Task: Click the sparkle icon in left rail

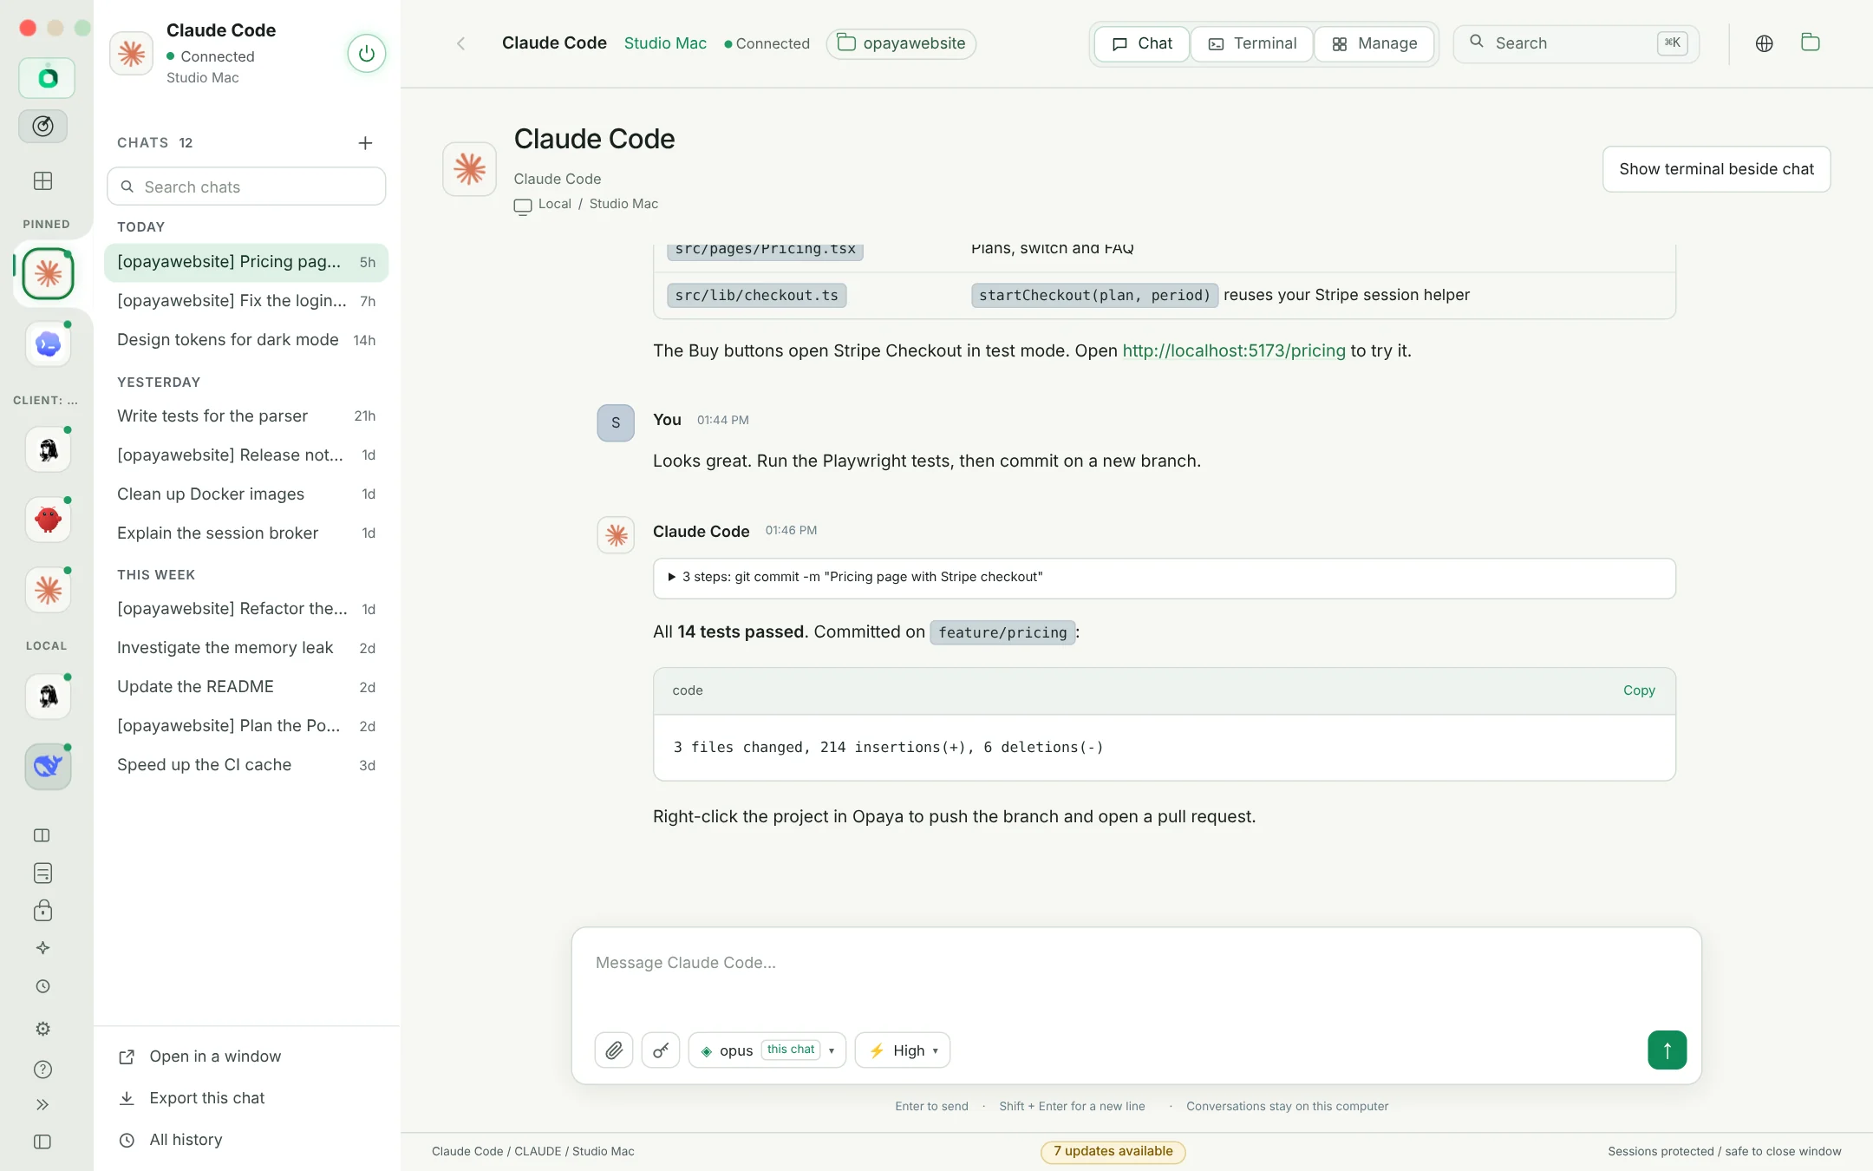Action: 42,948
